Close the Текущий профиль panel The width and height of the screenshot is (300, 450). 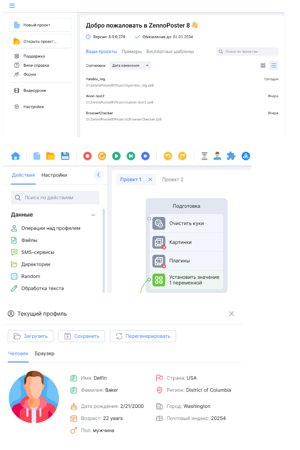tap(232, 314)
